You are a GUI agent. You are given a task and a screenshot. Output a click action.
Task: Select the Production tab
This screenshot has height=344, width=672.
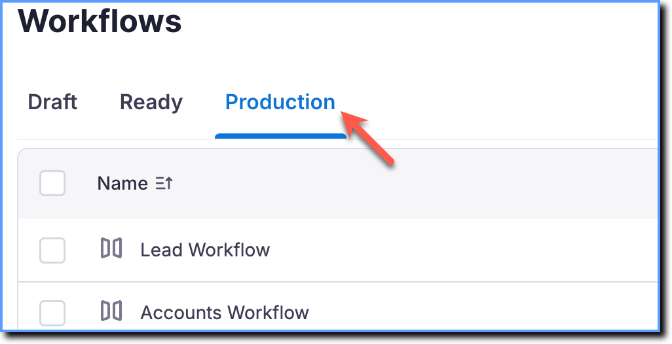pos(280,102)
